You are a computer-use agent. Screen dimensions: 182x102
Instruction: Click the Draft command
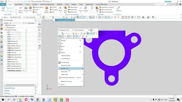(52, 12)
